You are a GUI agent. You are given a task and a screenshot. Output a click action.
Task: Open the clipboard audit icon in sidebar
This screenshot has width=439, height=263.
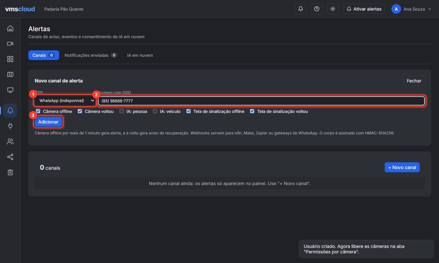tap(10, 172)
